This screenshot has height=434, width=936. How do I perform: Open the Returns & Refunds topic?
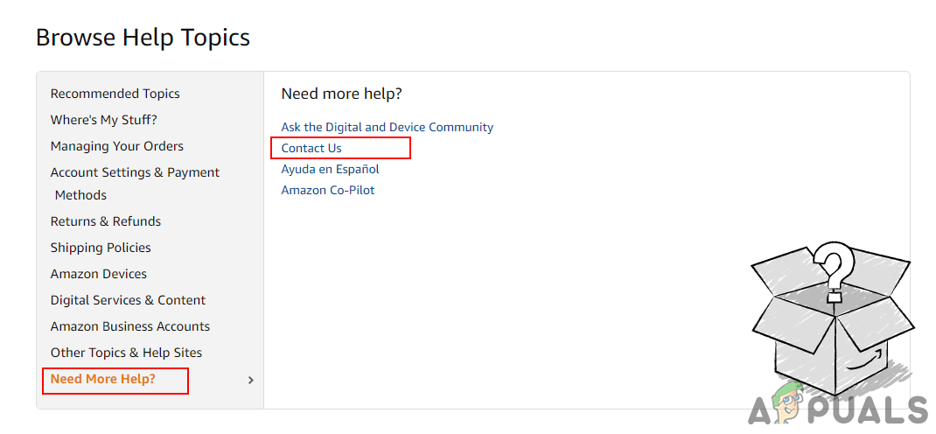click(x=105, y=221)
